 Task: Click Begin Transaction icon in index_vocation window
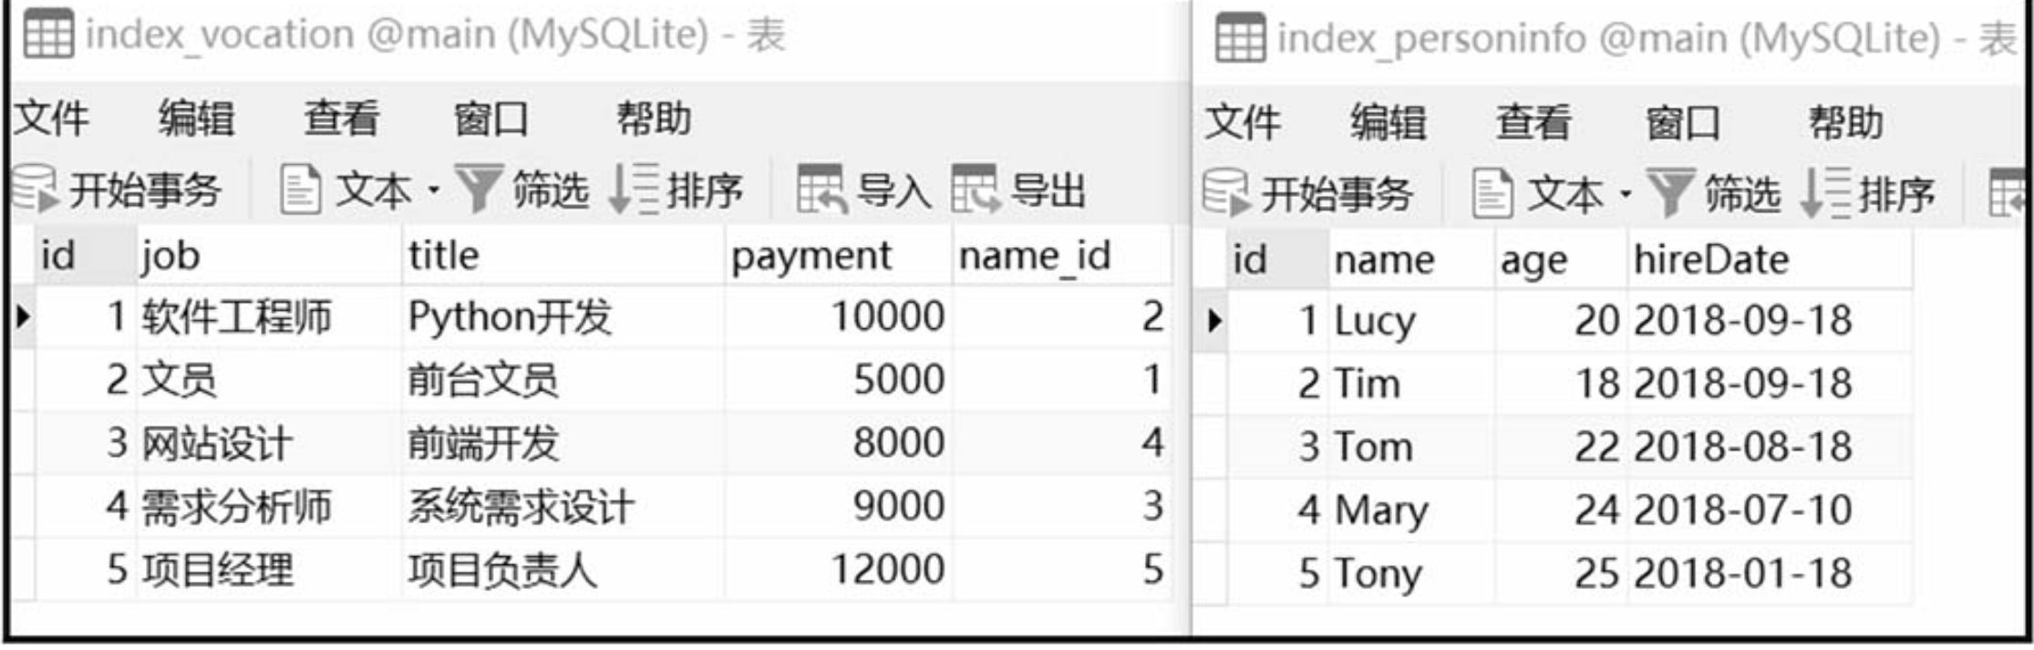click(35, 190)
